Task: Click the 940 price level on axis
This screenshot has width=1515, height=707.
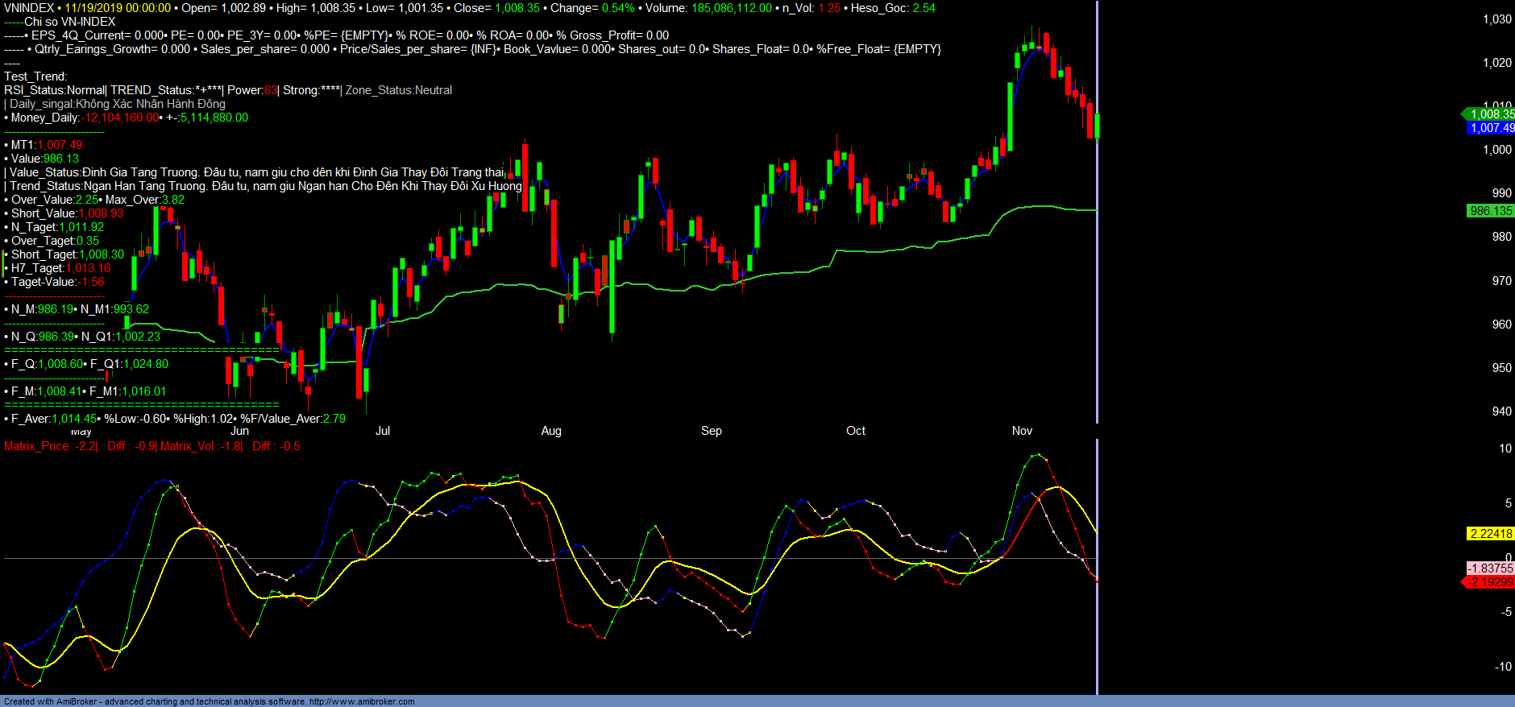Action: point(1501,411)
